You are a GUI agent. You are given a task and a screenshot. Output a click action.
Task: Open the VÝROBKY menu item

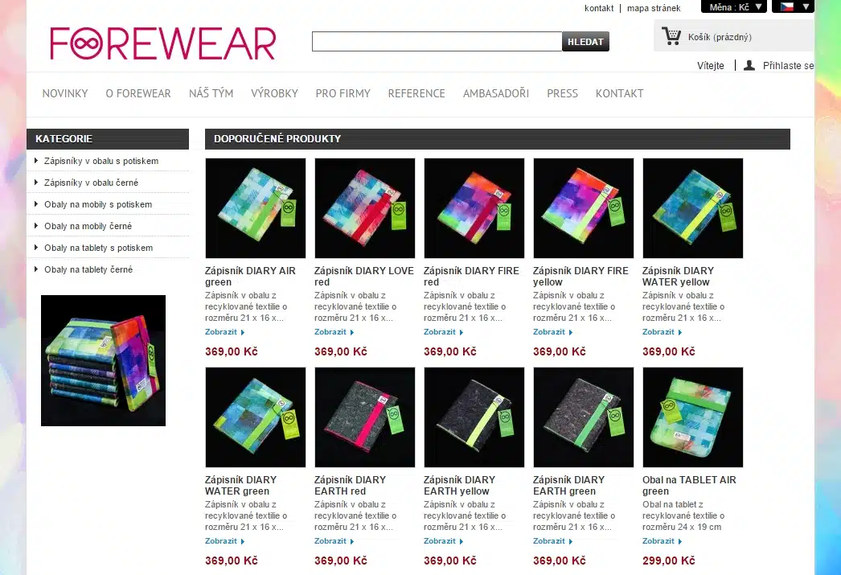click(274, 93)
